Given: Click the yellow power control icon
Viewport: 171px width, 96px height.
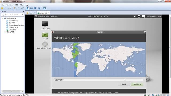Looking at the screenshot, I should (x=2, y=8).
